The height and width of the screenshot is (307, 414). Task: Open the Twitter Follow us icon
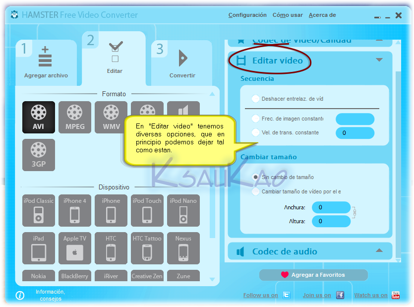[287, 295]
